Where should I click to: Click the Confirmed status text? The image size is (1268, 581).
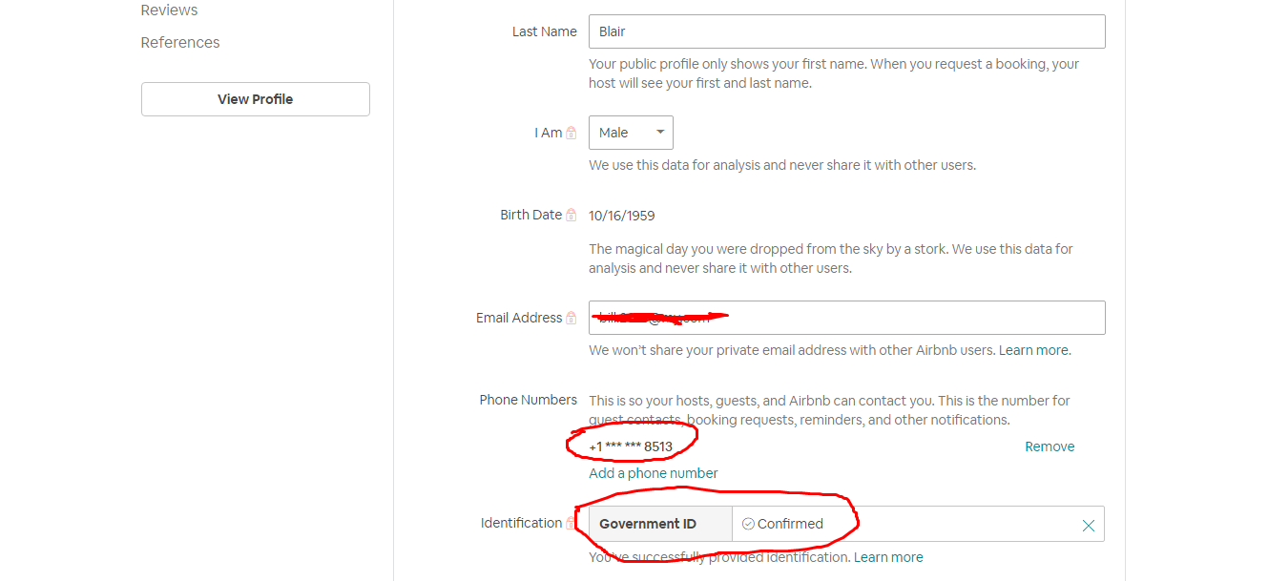click(x=790, y=524)
